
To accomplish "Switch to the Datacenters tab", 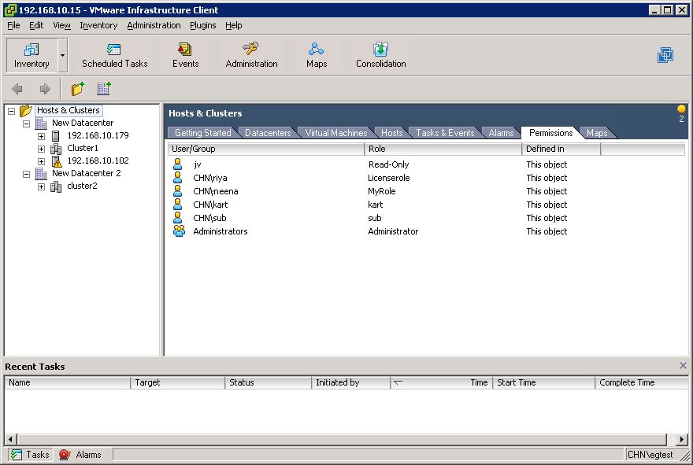I will pos(268,133).
